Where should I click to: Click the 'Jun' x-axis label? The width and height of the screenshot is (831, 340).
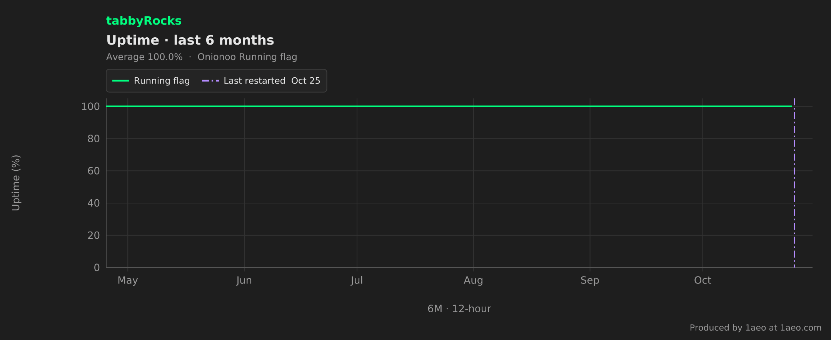[x=244, y=280]
